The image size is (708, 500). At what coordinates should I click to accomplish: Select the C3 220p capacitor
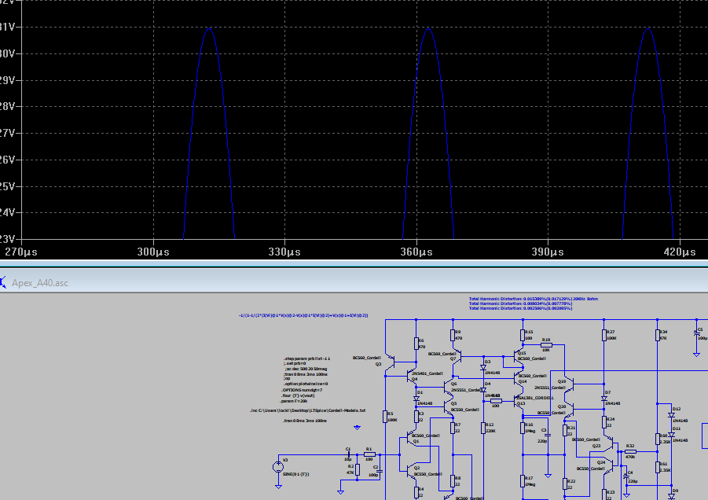click(548, 435)
